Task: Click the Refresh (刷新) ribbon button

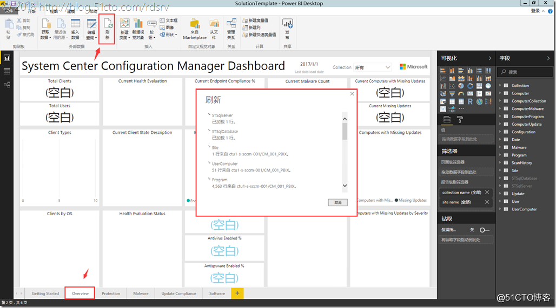Action: [x=107, y=29]
